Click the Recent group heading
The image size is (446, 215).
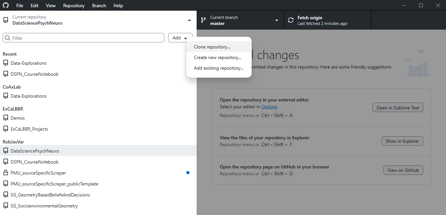pos(9,54)
